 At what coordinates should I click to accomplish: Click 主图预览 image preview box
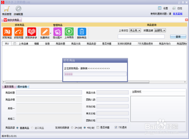(158, 109)
